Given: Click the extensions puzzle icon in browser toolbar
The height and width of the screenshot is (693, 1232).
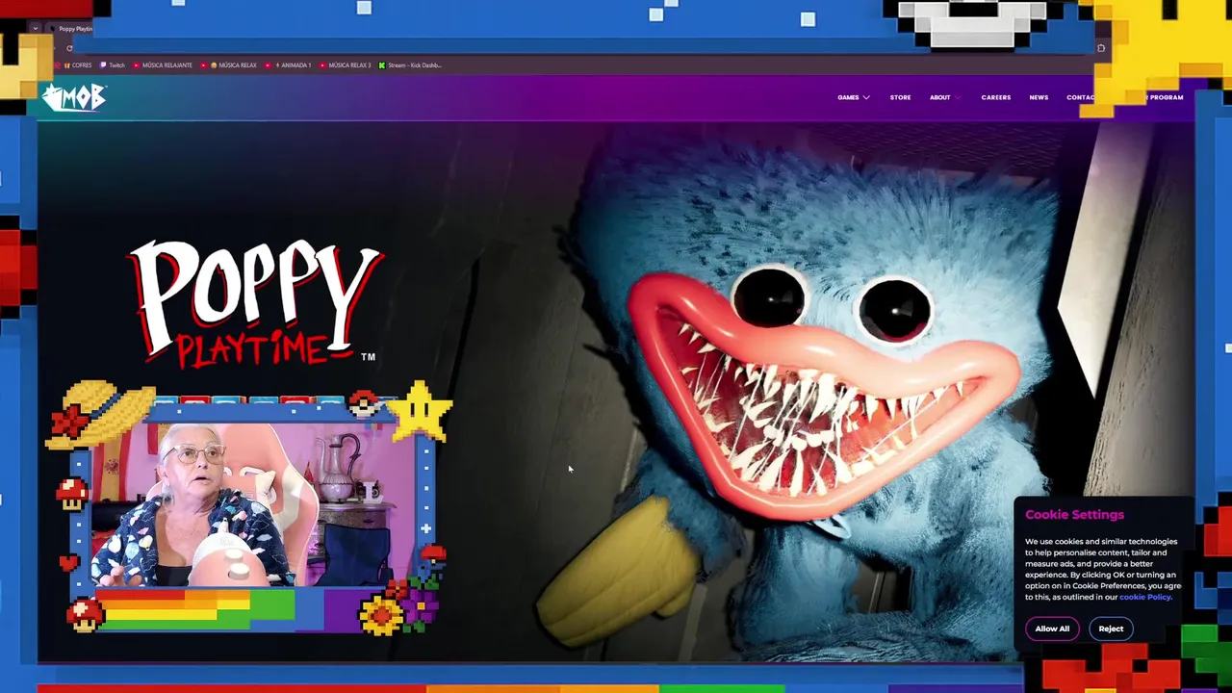Looking at the screenshot, I should (1101, 47).
